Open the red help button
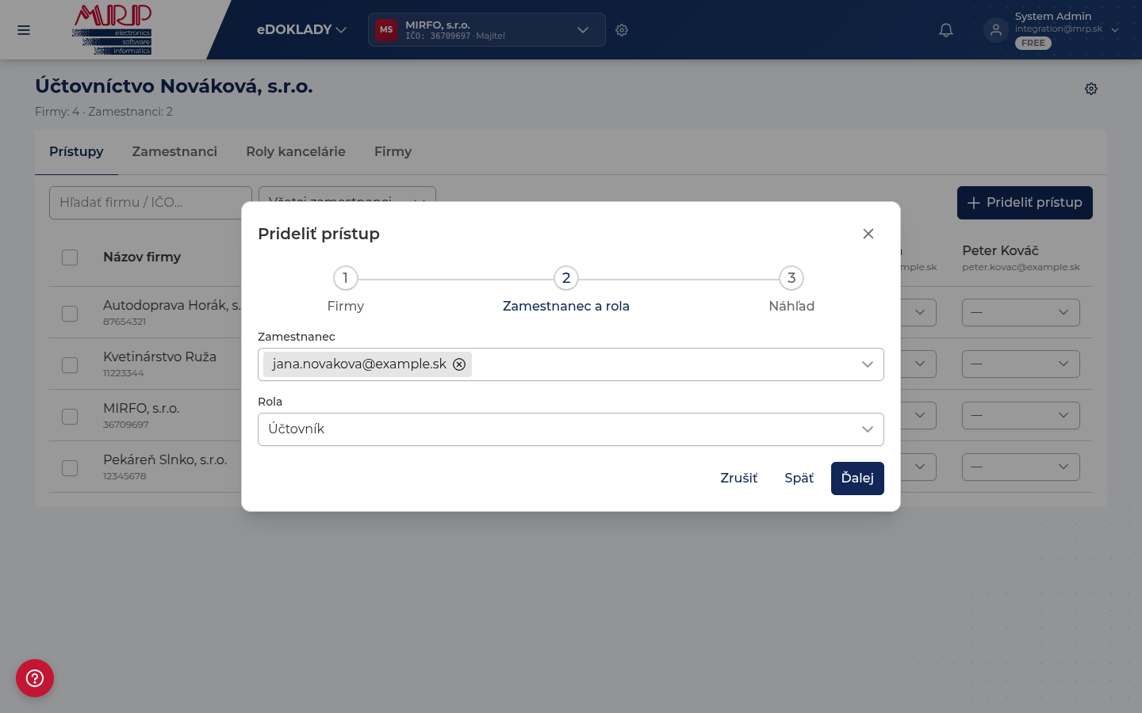Viewport: 1142px width, 713px height. (x=35, y=678)
